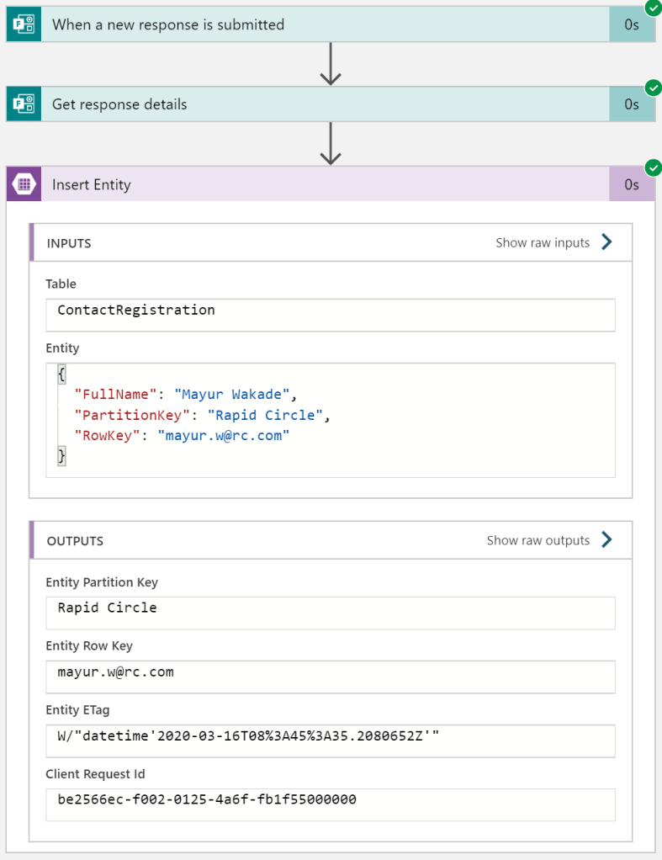This screenshot has height=860, width=662.
Task: Click the 0s duration badge on Get response details
Action: [x=631, y=105]
